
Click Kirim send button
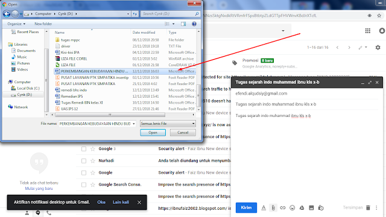tap(246, 207)
